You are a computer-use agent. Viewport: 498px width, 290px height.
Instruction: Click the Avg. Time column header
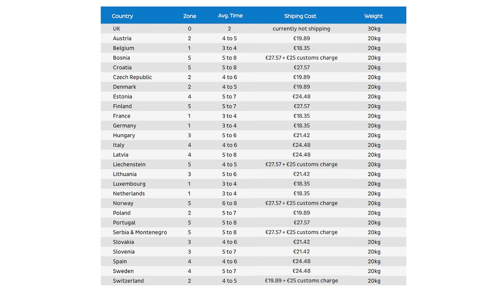230,16
